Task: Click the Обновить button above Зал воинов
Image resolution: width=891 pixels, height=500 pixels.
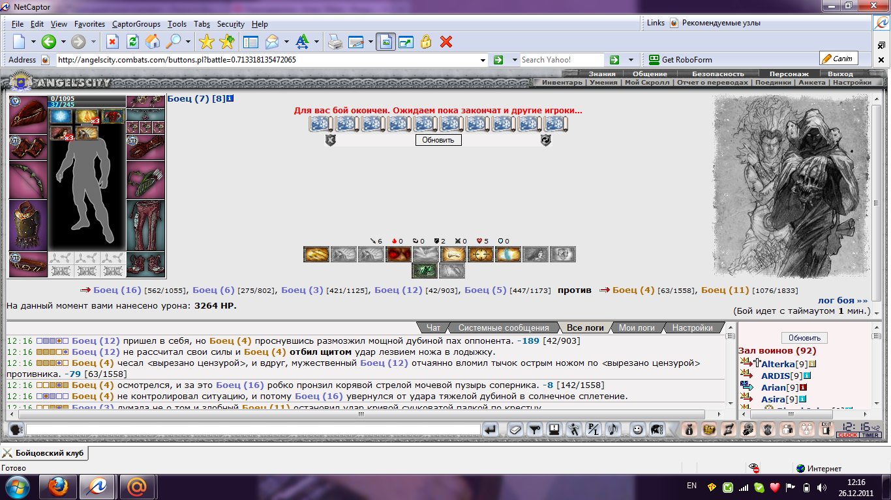Action: (x=804, y=338)
